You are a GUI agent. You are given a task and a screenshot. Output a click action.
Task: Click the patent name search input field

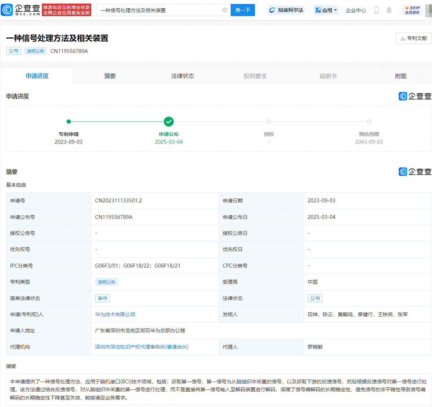click(159, 10)
